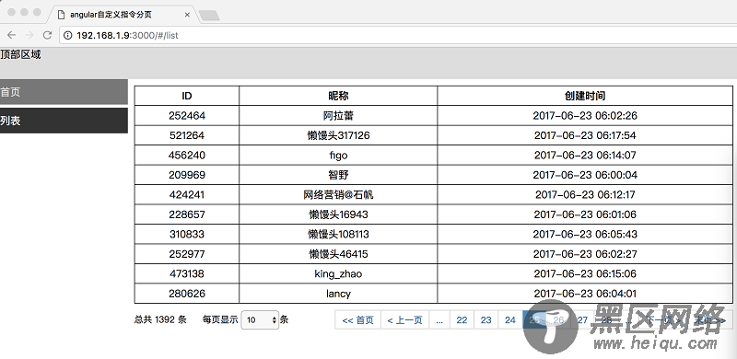737x359 pixels.
Task: Open the 列表 sidebar menu item
Action: pos(64,121)
